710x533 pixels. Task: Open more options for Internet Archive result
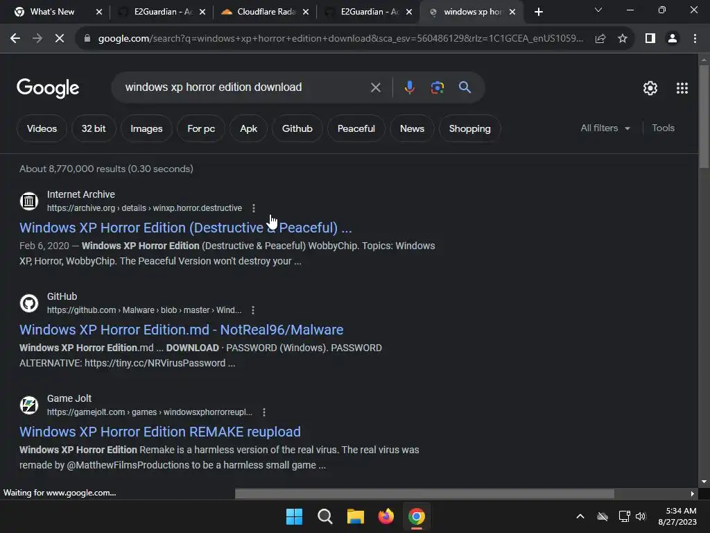(x=254, y=208)
